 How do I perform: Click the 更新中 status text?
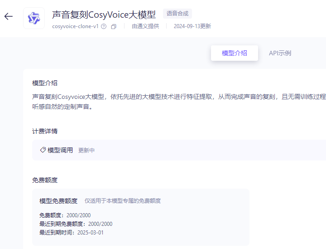[86, 150]
